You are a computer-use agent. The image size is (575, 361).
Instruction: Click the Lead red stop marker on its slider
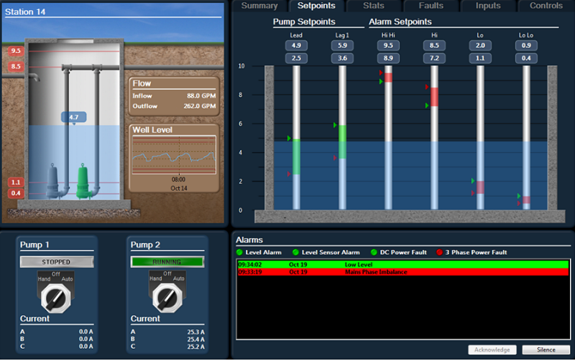coord(289,174)
